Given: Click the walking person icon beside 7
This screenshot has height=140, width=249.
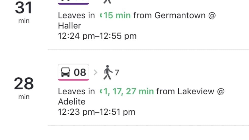Looking at the screenshot, I should click(x=108, y=73).
